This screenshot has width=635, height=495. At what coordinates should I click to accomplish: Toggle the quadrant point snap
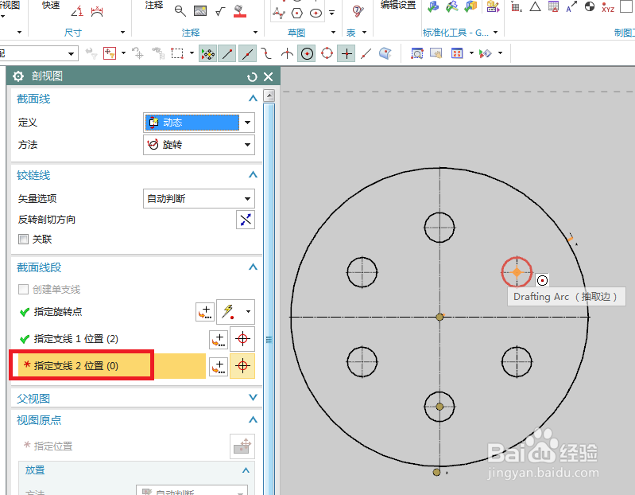pos(327,53)
